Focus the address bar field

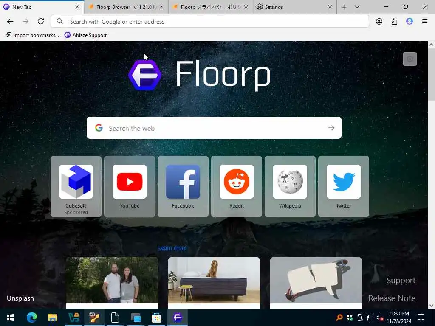pos(210,21)
